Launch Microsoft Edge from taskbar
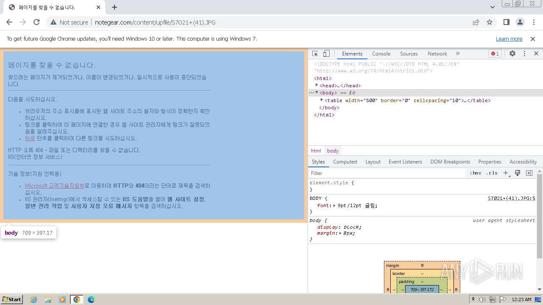The width and height of the screenshot is (543, 305). tap(91, 299)
